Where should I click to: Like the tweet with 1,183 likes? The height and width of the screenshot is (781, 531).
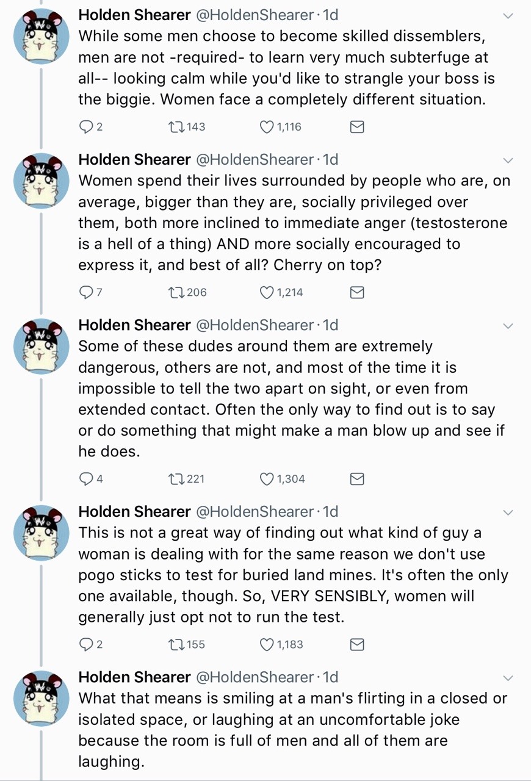coord(267,645)
